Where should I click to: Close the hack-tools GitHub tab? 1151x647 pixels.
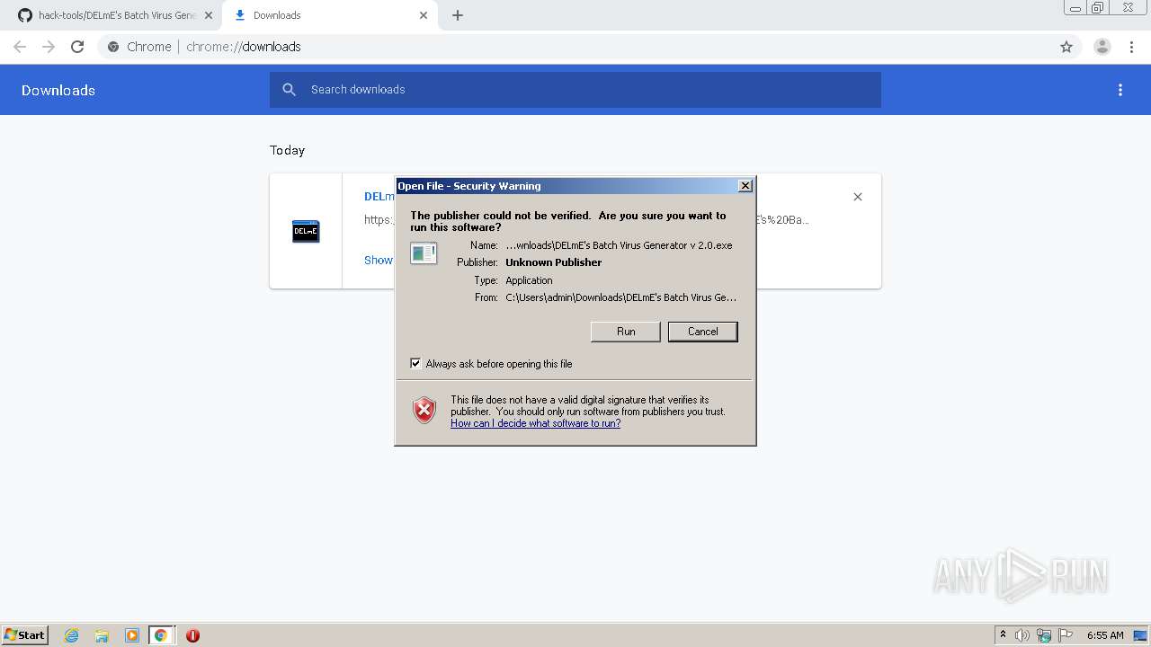point(209,15)
